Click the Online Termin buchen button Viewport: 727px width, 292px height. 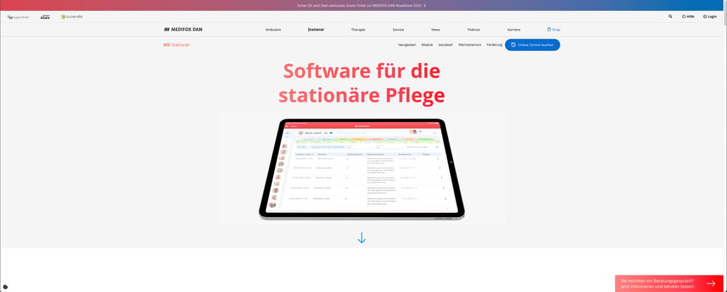pos(532,45)
